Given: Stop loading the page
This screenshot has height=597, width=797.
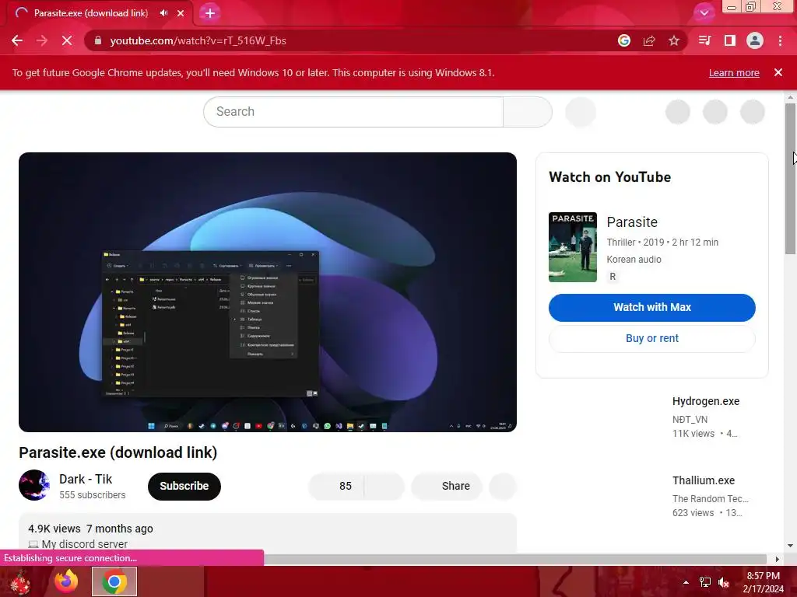Looking at the screenshot, I should pos(67,40).
